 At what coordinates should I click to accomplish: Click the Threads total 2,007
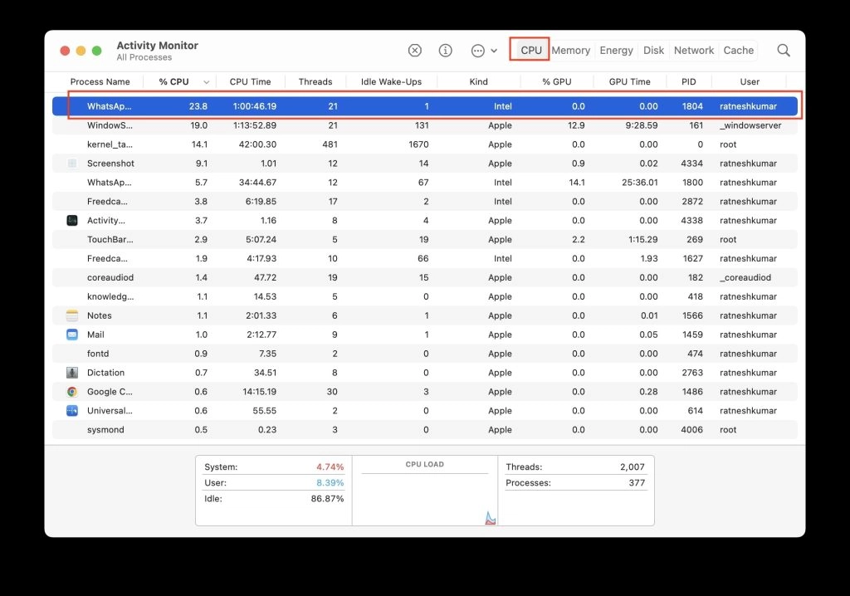pos(632,467)
